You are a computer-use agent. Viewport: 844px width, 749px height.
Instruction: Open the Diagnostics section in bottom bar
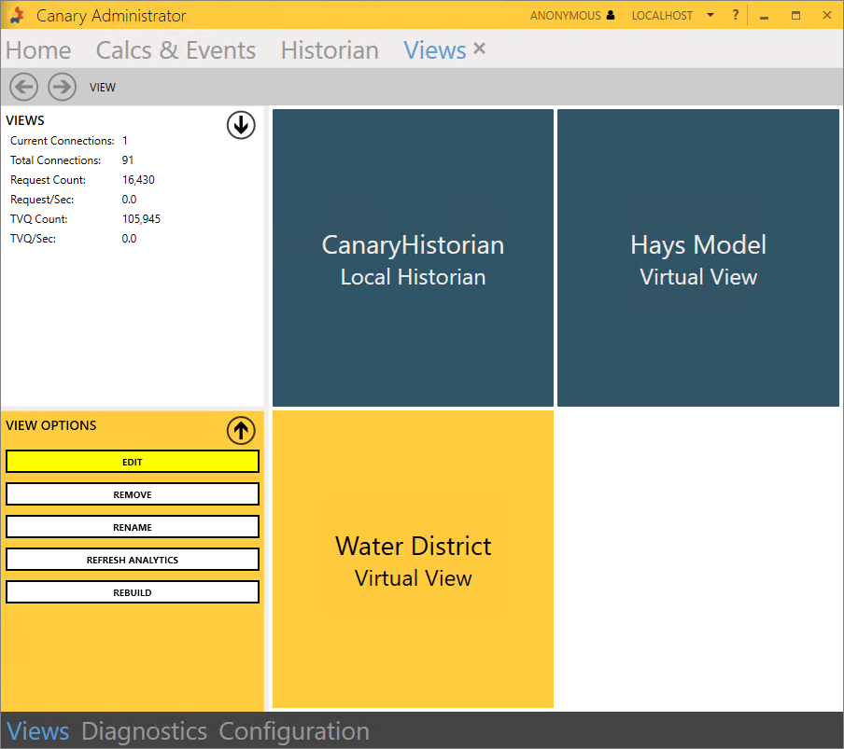(x=144, y=731)
